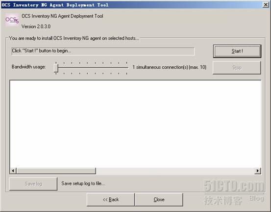The height and width of the screenshot is (212, 271).
Task: Click the Save log button
Action: click(x=33, y=184)
